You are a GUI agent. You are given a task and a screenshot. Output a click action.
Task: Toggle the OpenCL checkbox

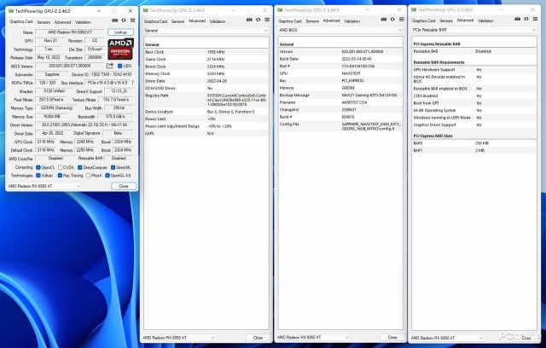tap(38, 167)
